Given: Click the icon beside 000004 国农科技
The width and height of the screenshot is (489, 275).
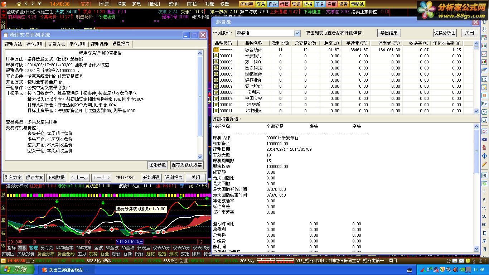Looking at the screenshot, I should pyautogui.click(x=216, y=68).
